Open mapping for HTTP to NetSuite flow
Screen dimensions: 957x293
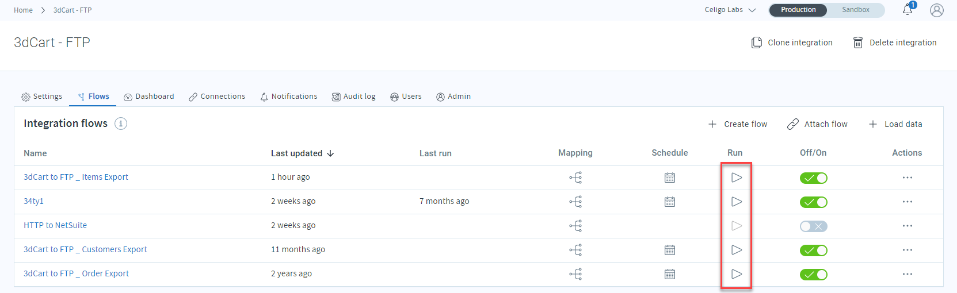point(575,226)
